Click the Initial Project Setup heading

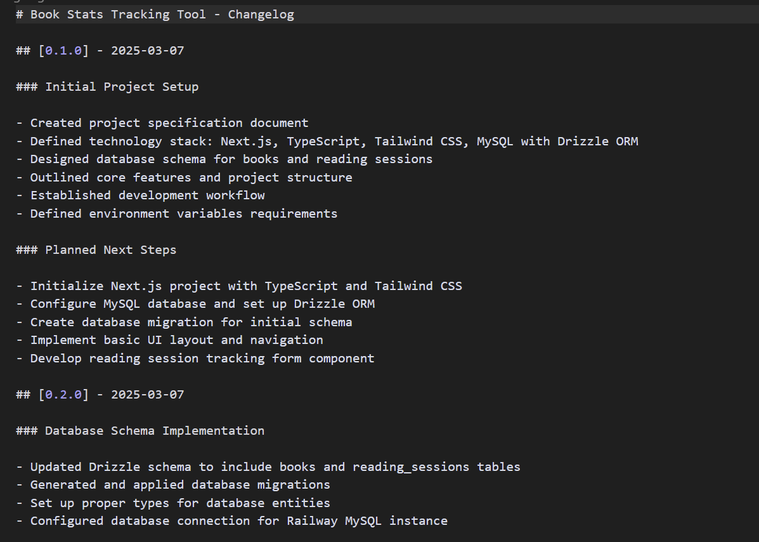(121, 87)
